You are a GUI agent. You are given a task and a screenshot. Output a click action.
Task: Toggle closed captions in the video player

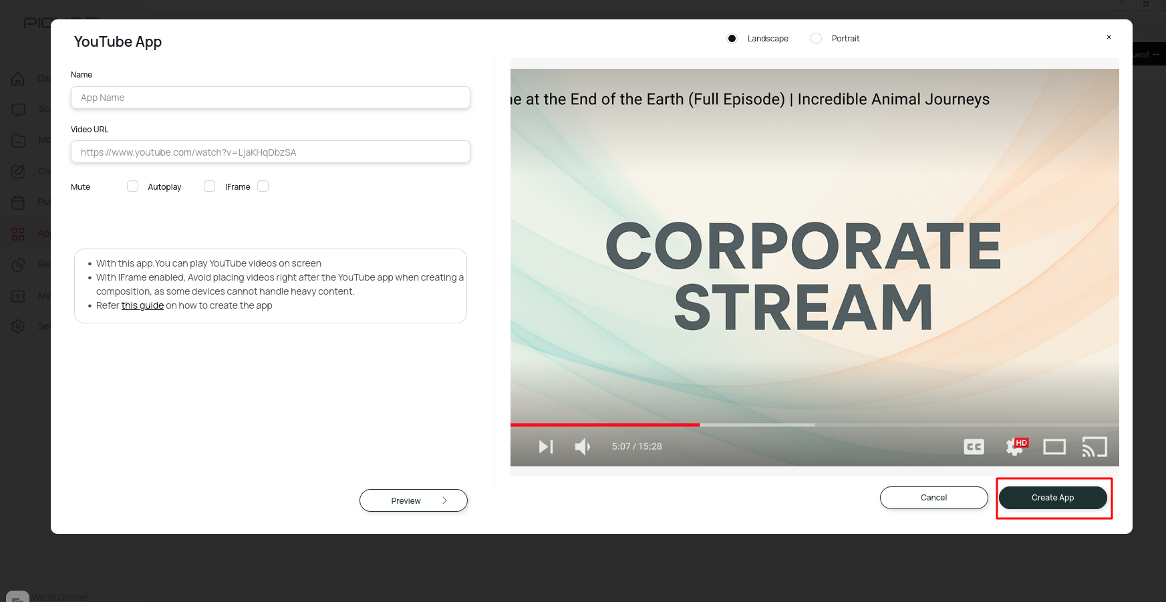tap(974, 446)
